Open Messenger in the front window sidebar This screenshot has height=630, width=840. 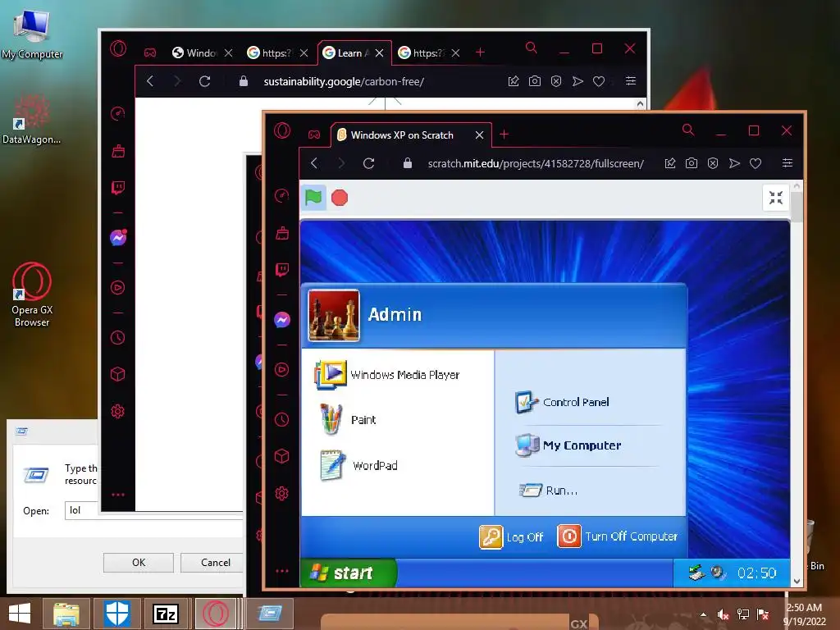point(282,320)
